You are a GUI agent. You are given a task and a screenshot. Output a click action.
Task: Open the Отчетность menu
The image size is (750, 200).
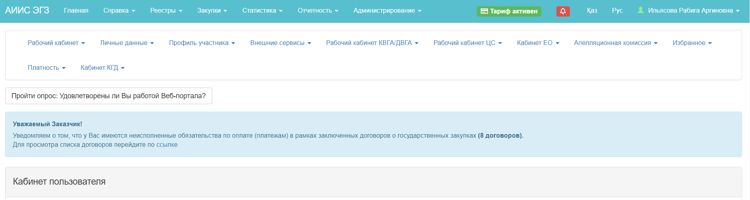click(318, 11)
